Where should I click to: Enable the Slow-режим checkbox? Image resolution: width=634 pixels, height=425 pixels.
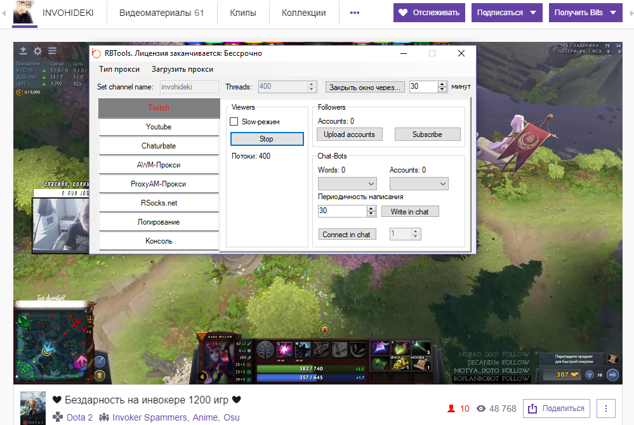click(x=234, y=121)
